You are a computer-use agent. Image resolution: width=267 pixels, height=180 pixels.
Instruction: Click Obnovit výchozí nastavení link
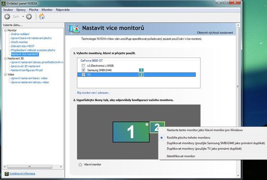pyautogui.click(x=215, y=32)
